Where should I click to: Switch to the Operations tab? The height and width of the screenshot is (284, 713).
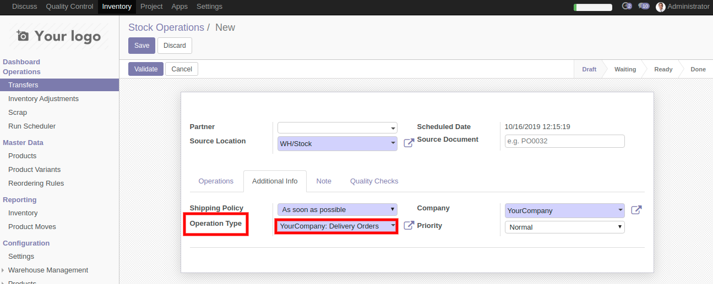pyautogui.click(x=216, y=181)
